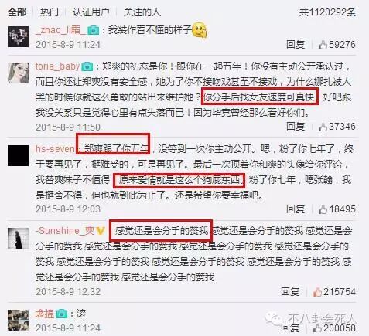Switch to the 全部 tab
369x336 pixels.
17,12
